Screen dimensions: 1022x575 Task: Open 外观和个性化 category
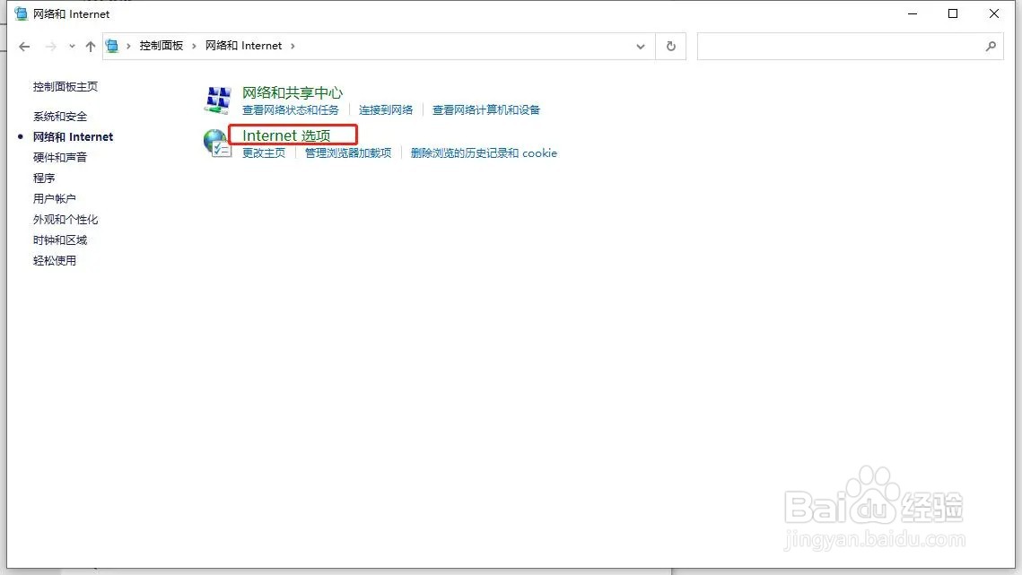pos(66,220)
